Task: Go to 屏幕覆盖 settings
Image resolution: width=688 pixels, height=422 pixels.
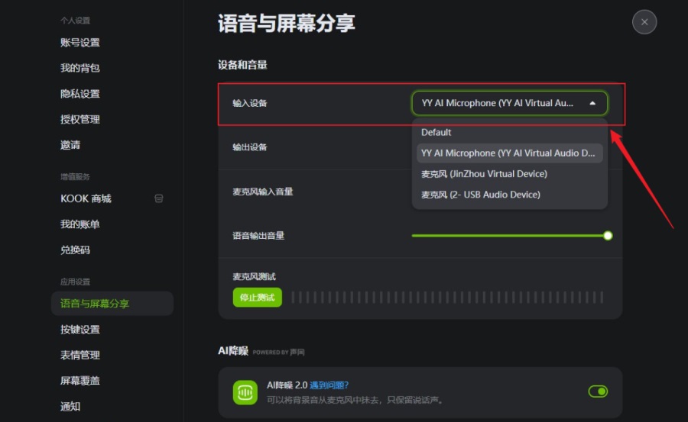Action: pyautogui.click(x=80, y=380)
